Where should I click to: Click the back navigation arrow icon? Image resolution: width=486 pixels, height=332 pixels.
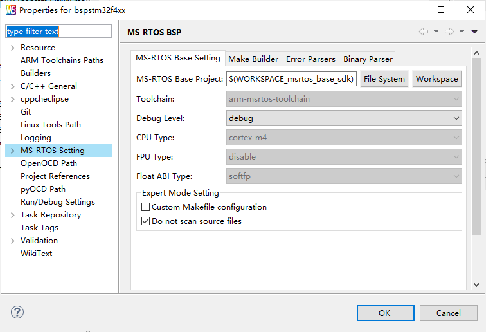point(423,32)
